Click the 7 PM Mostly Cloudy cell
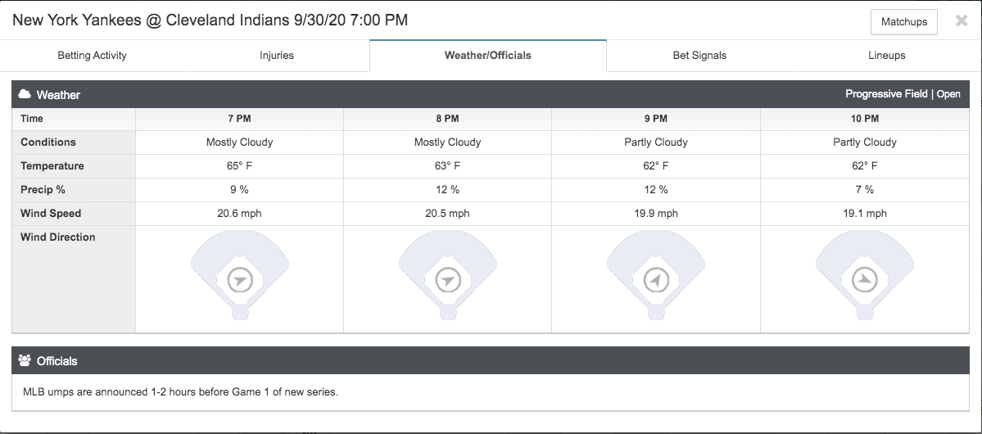This screenshot has height=434, width=982. tap(239, 142)
